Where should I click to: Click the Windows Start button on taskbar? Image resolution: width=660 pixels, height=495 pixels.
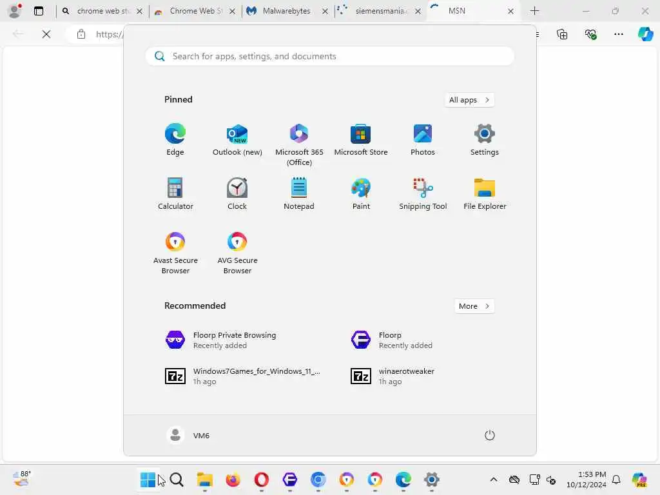tap(148, 480)
